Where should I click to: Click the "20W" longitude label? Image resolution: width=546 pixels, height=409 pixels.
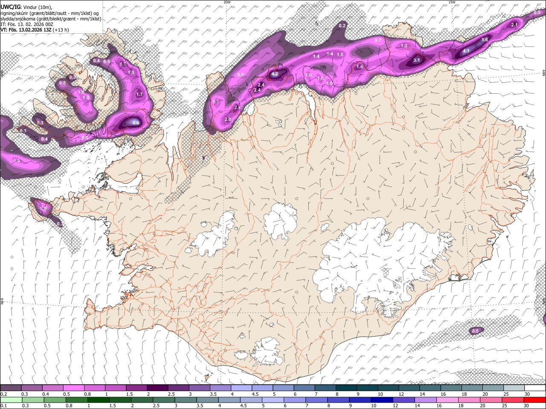click(x=227, y=2)
